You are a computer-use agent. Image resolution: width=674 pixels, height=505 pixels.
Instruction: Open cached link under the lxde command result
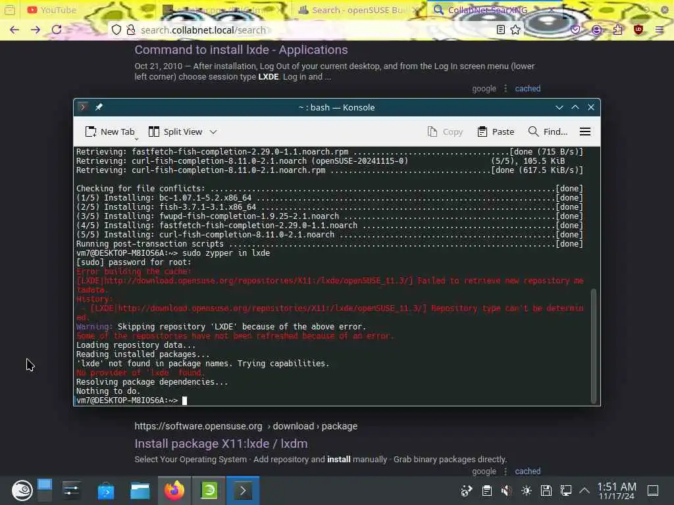tap(527, 89)
